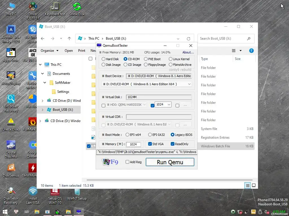The width and height of the screenshot is (289, 216).
Task: Click the browse button beside Virtual Disk
Action: tap(185, 105)
